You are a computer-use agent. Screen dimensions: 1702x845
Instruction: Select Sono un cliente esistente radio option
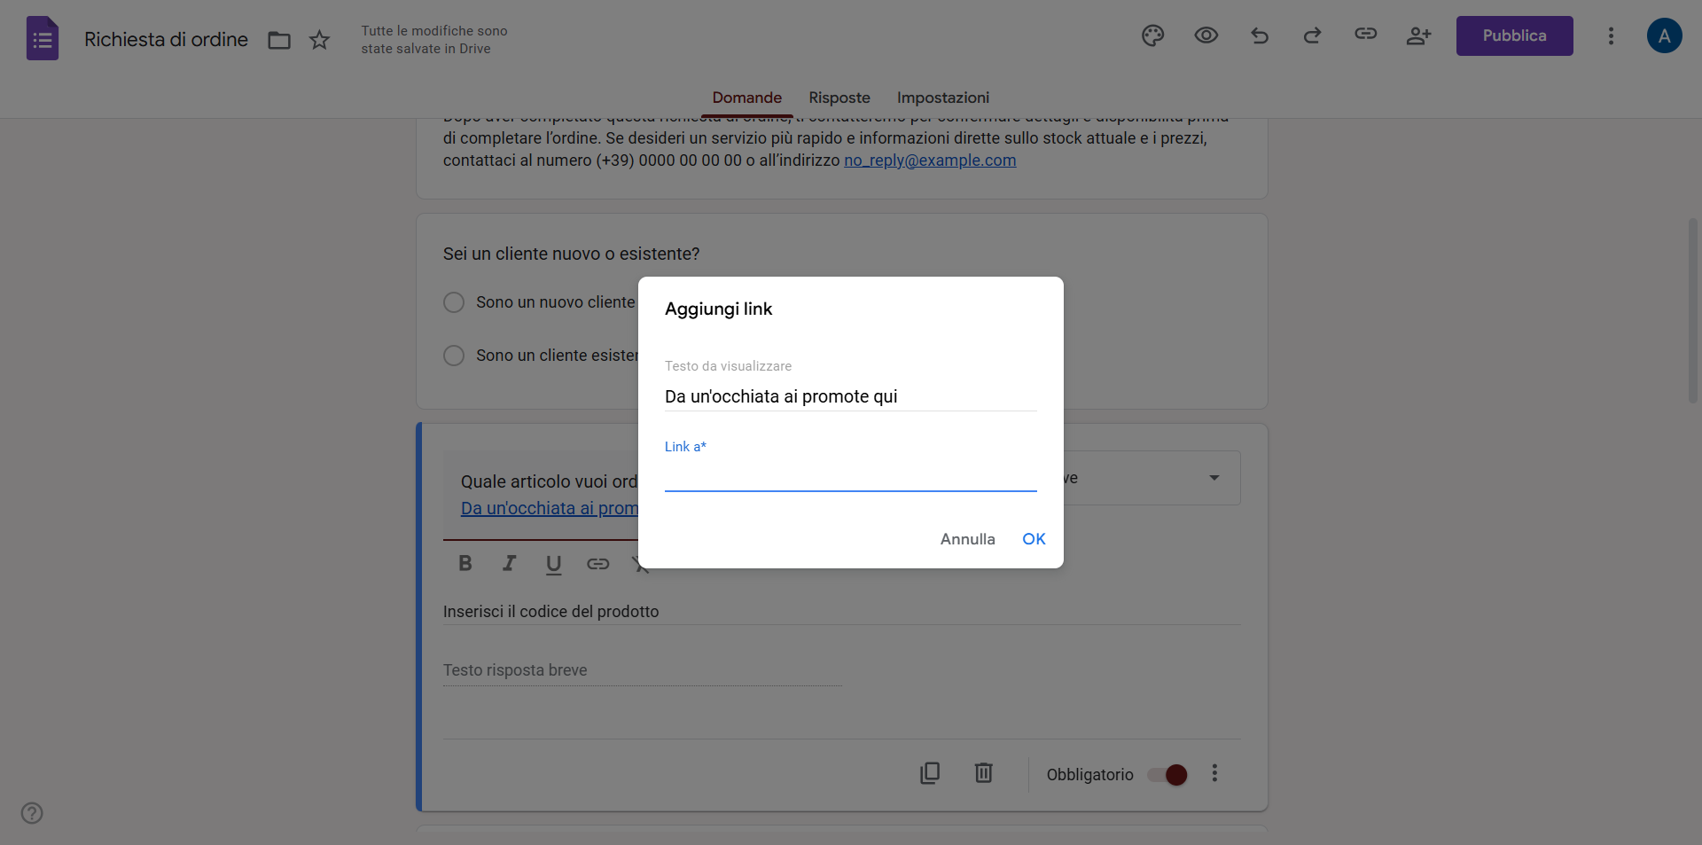tap(453, 356)
